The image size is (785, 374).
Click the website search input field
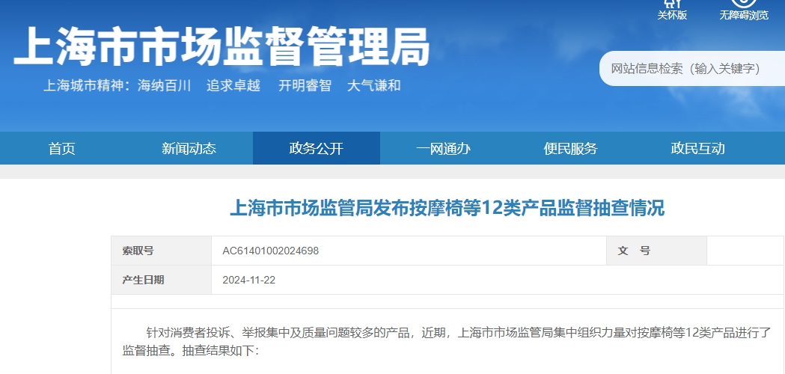[x=692, y=69]
